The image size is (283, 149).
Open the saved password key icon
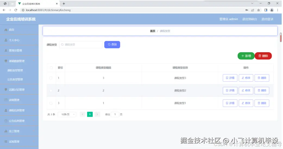[x=247, y=10]
